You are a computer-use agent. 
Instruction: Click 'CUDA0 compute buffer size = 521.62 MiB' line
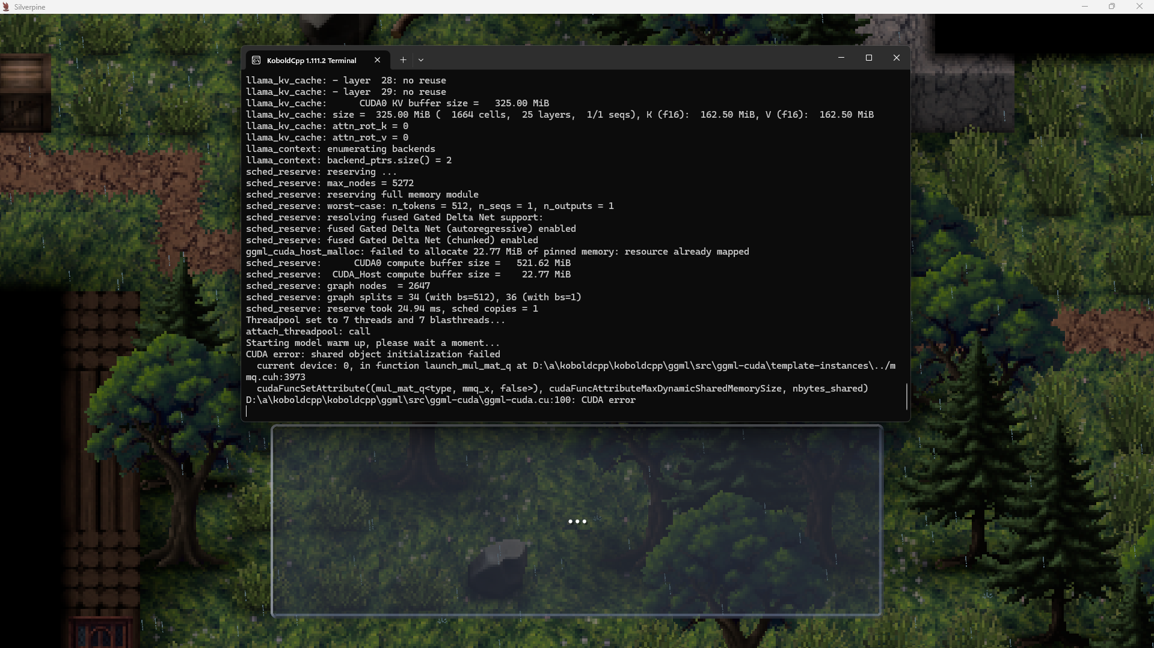click(x=408, y=263)
